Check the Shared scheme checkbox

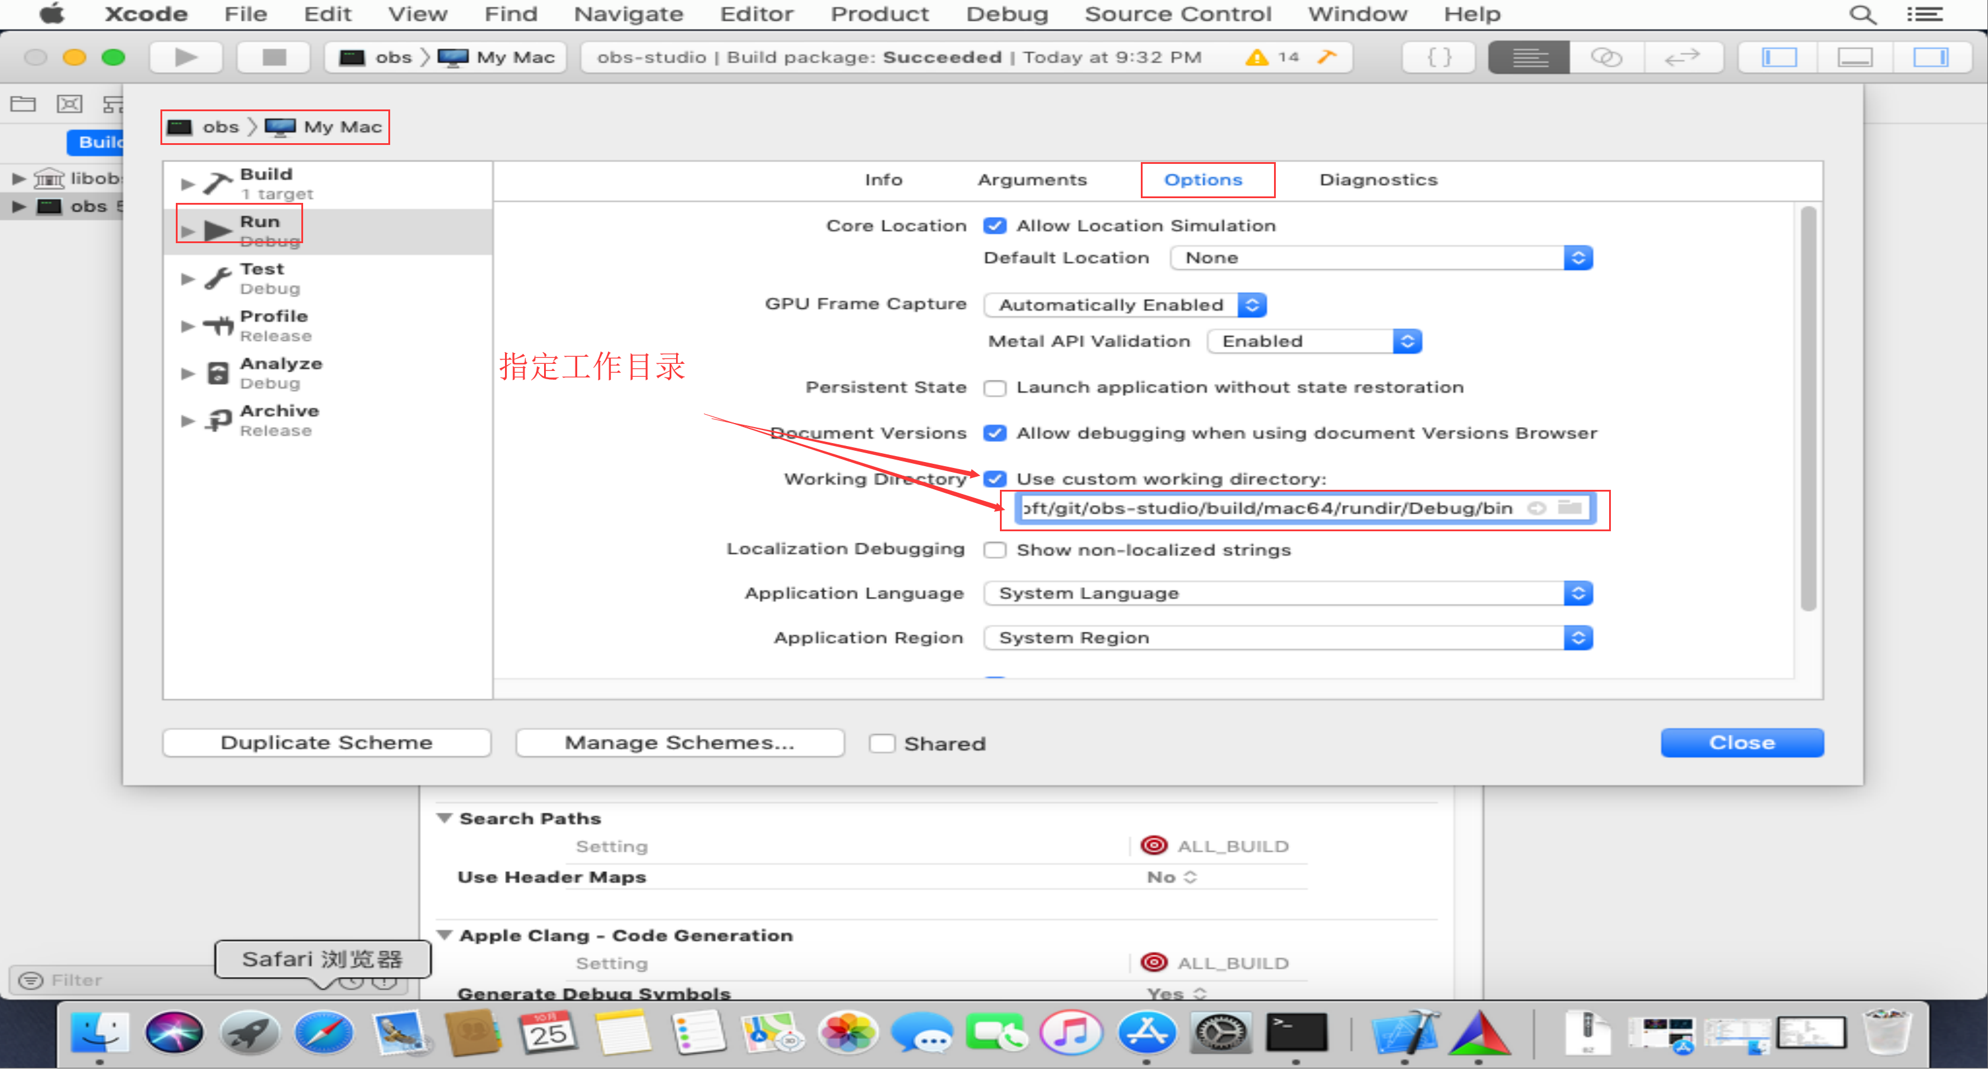coord(882,743)
